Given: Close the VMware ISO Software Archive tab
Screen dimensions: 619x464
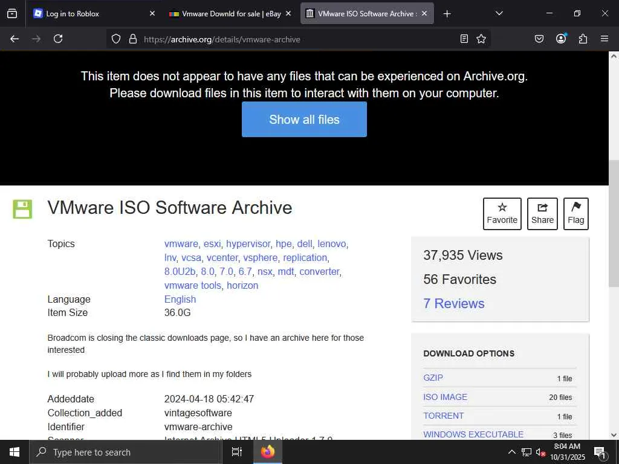Looking at the screenshot, I should 424,13.
